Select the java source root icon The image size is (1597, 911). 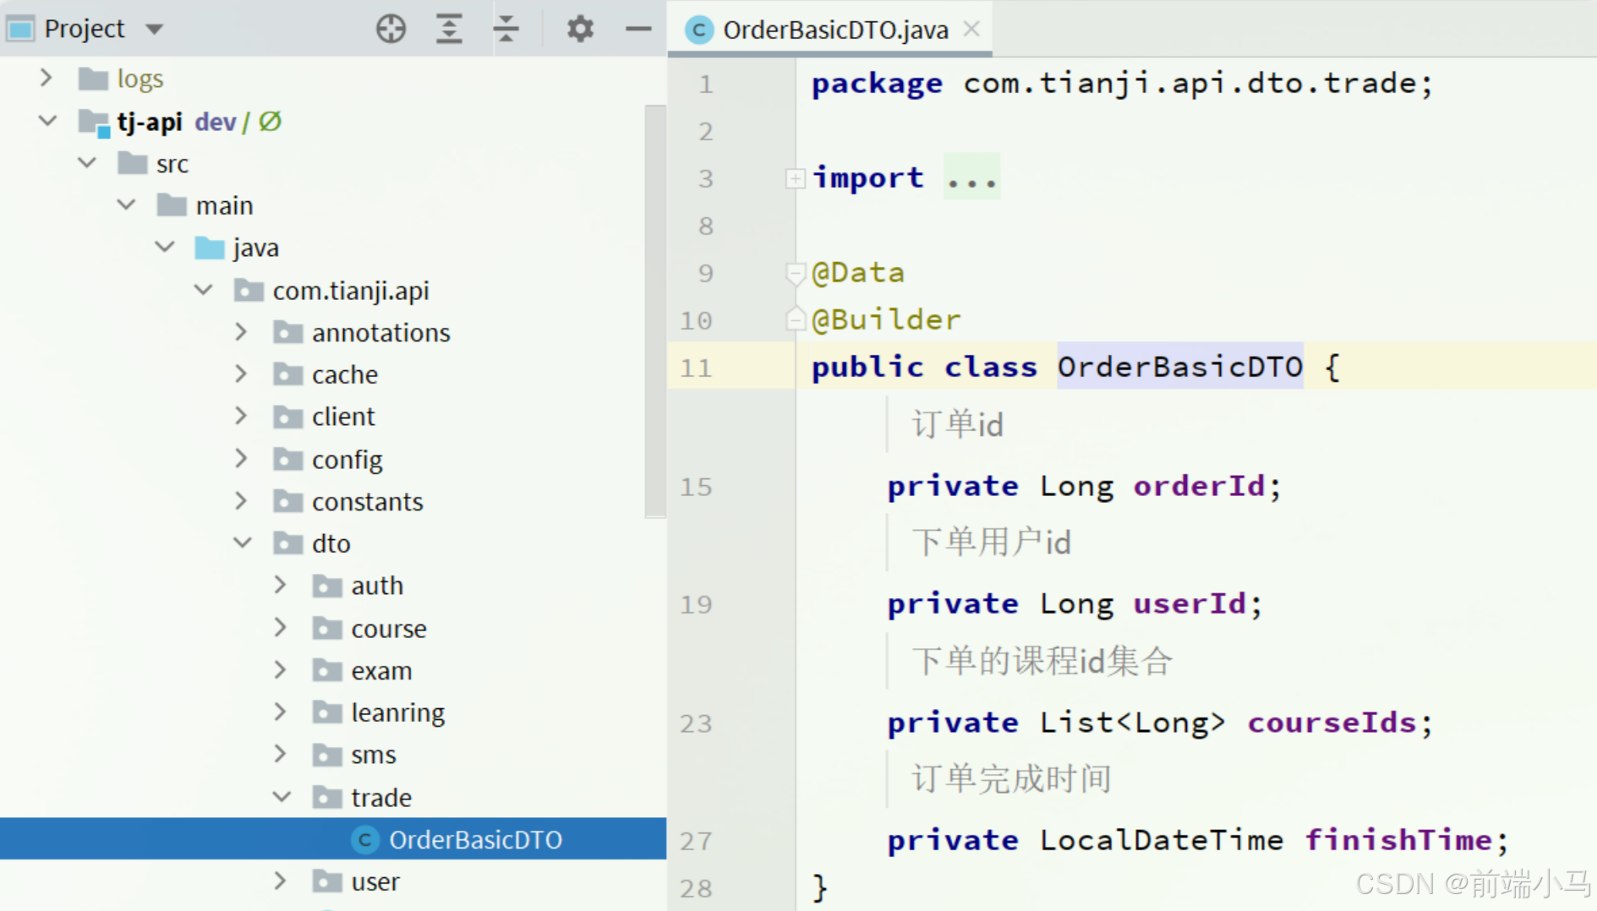210,248
